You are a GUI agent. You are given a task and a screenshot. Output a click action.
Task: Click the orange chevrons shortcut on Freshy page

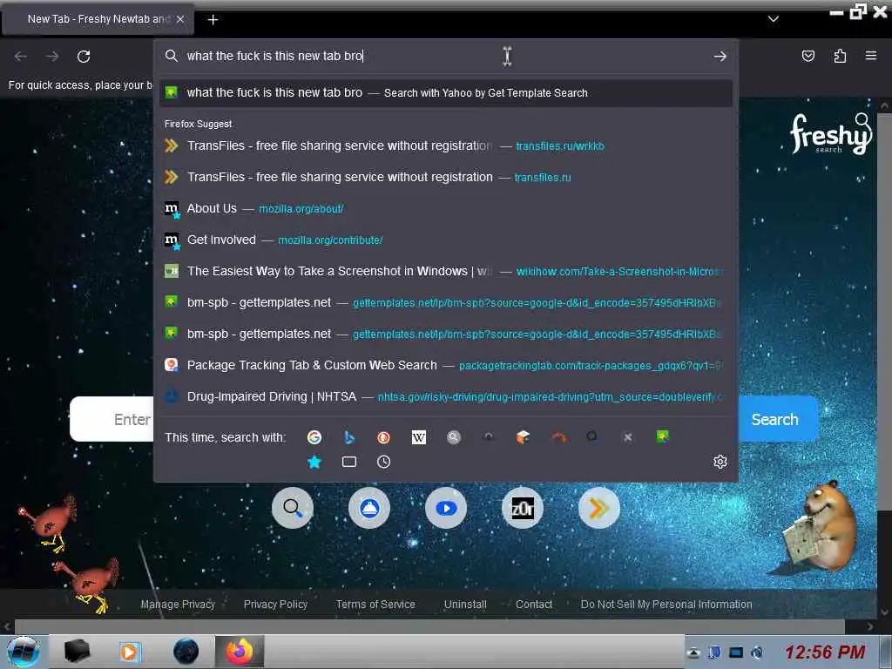pyautogui.click(x=599, y=508)
